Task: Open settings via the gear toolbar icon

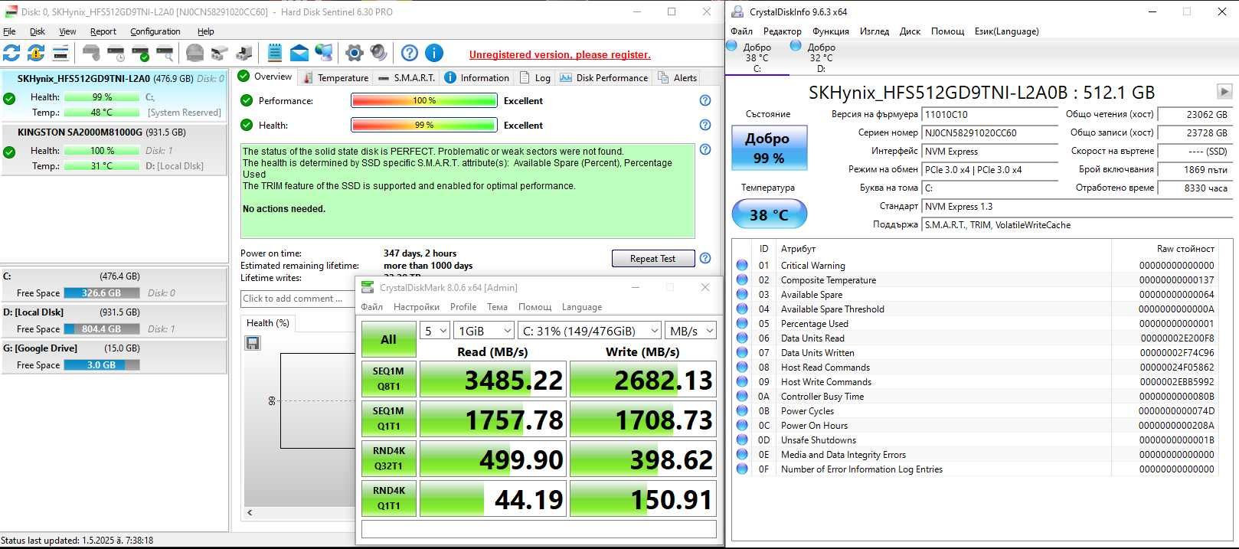Action: (x=355, y=53)
